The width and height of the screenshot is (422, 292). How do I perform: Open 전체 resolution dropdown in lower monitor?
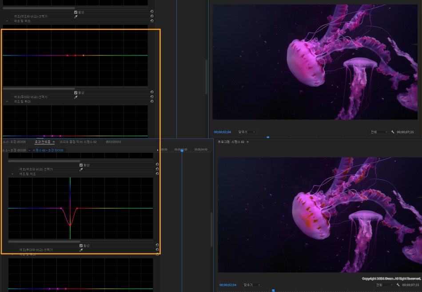point(384,285)
